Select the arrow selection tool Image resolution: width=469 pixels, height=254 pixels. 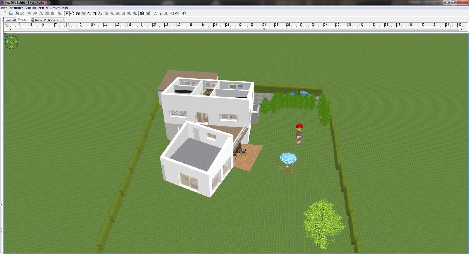(66, 14)
